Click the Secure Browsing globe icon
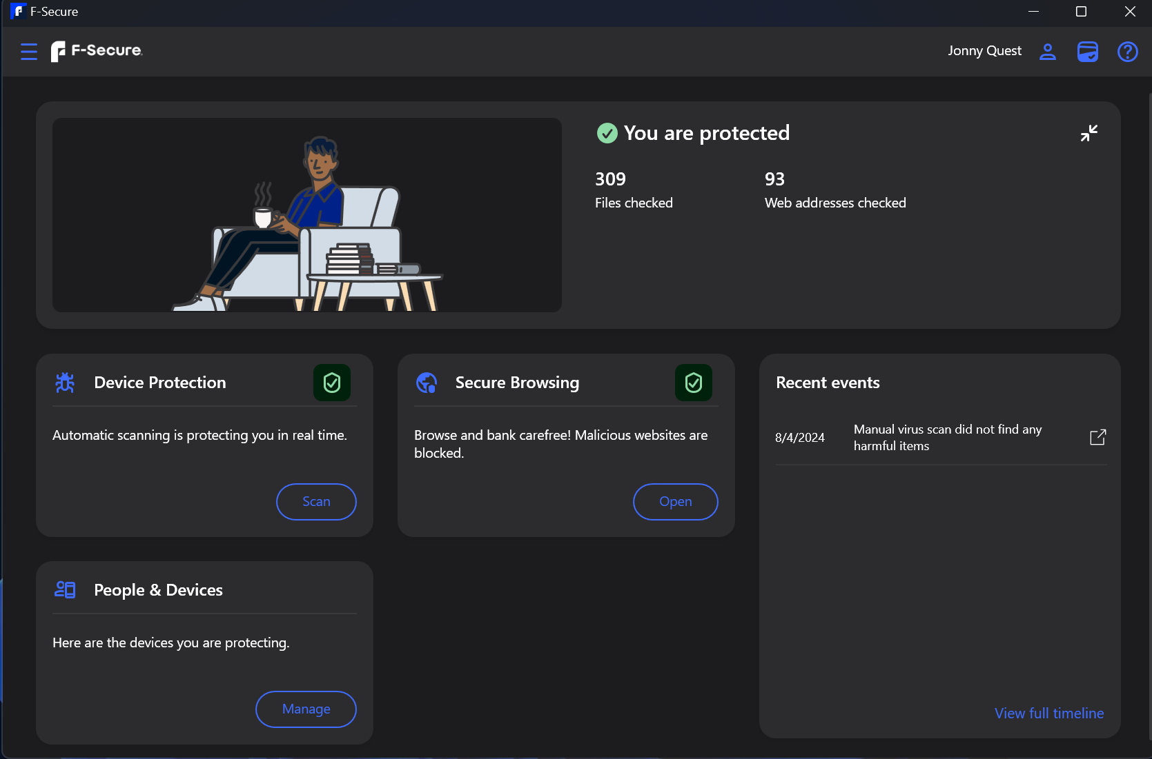Image resolution: width=1152 pixels, height=759 pixels. [x=427, y=383]
